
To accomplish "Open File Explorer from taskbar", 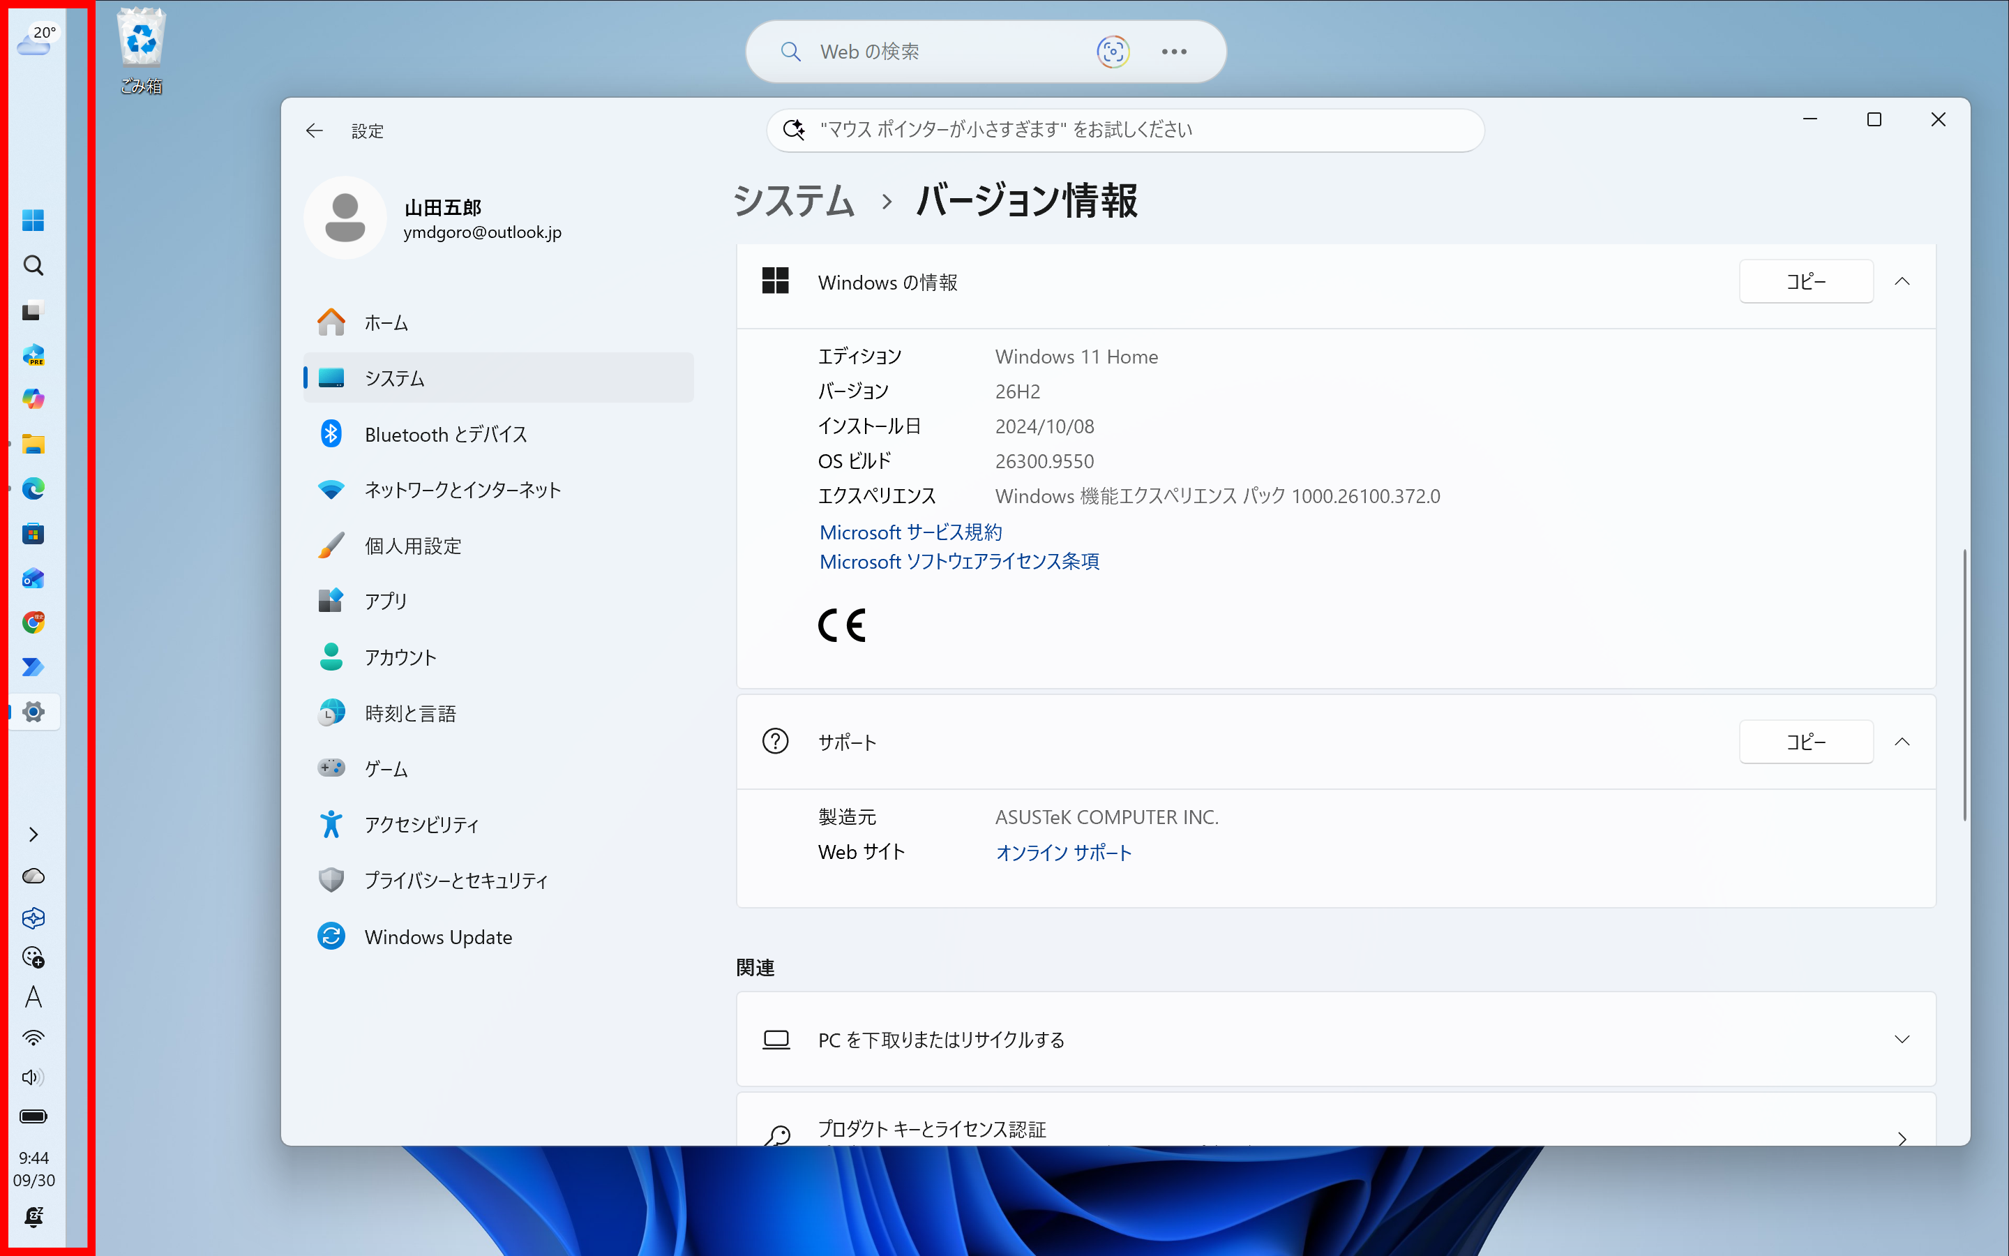I will [x=33, y=444].
